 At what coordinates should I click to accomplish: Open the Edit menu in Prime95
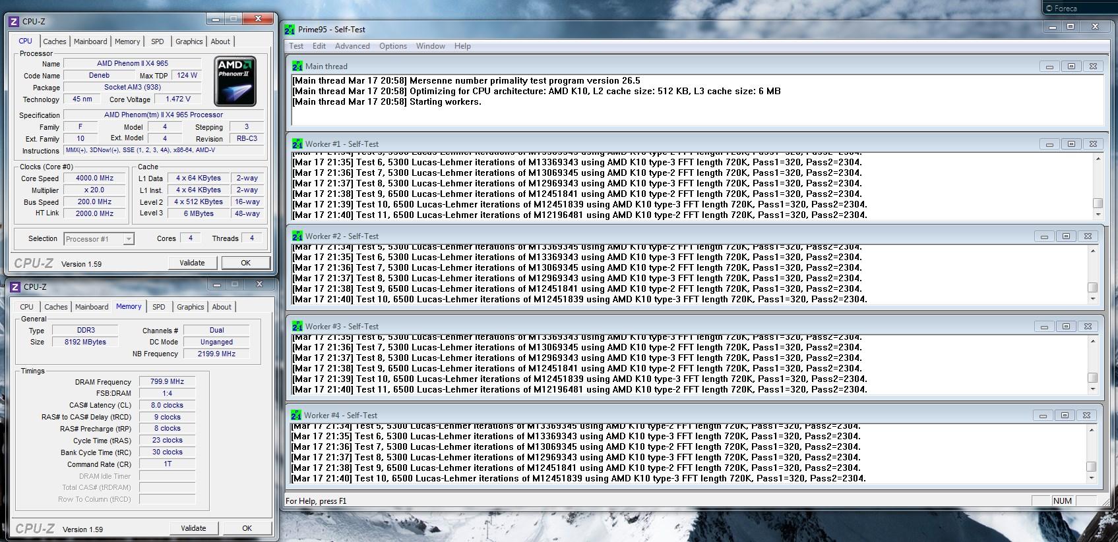coord(319,46)
